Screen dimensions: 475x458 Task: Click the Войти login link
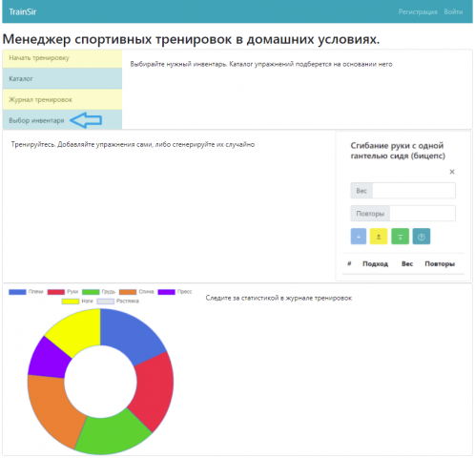[x=453, y=12]
